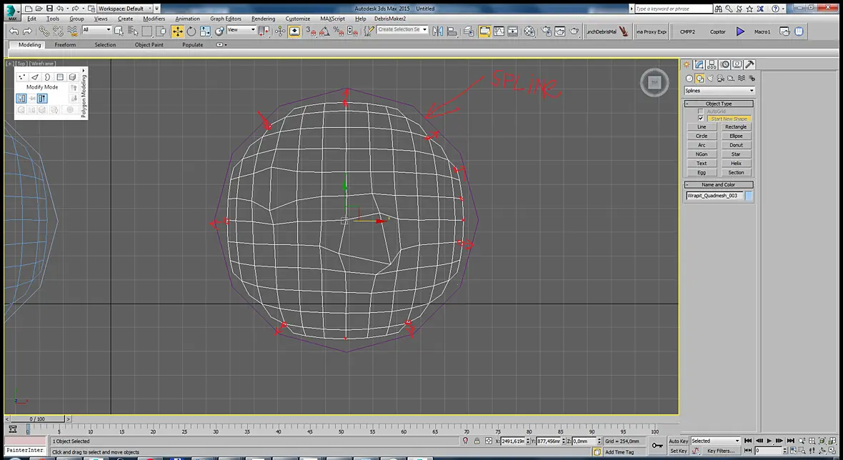Click the Mirror tool icon
This screenshot has height=460, width=843.
pos(438,31)
